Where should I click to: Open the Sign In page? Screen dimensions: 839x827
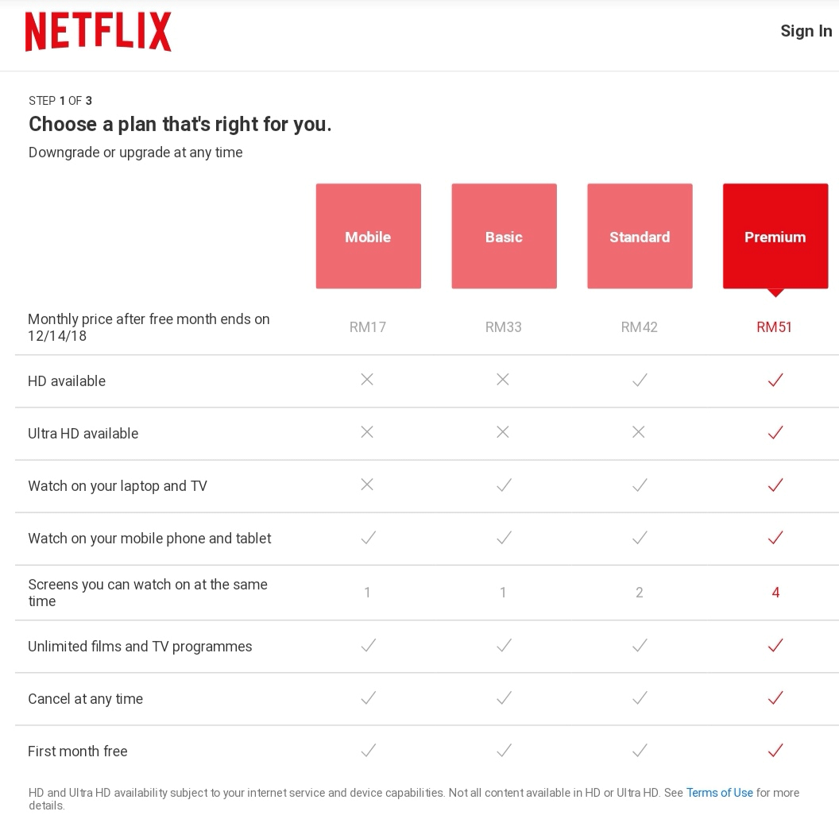[806, 31]
